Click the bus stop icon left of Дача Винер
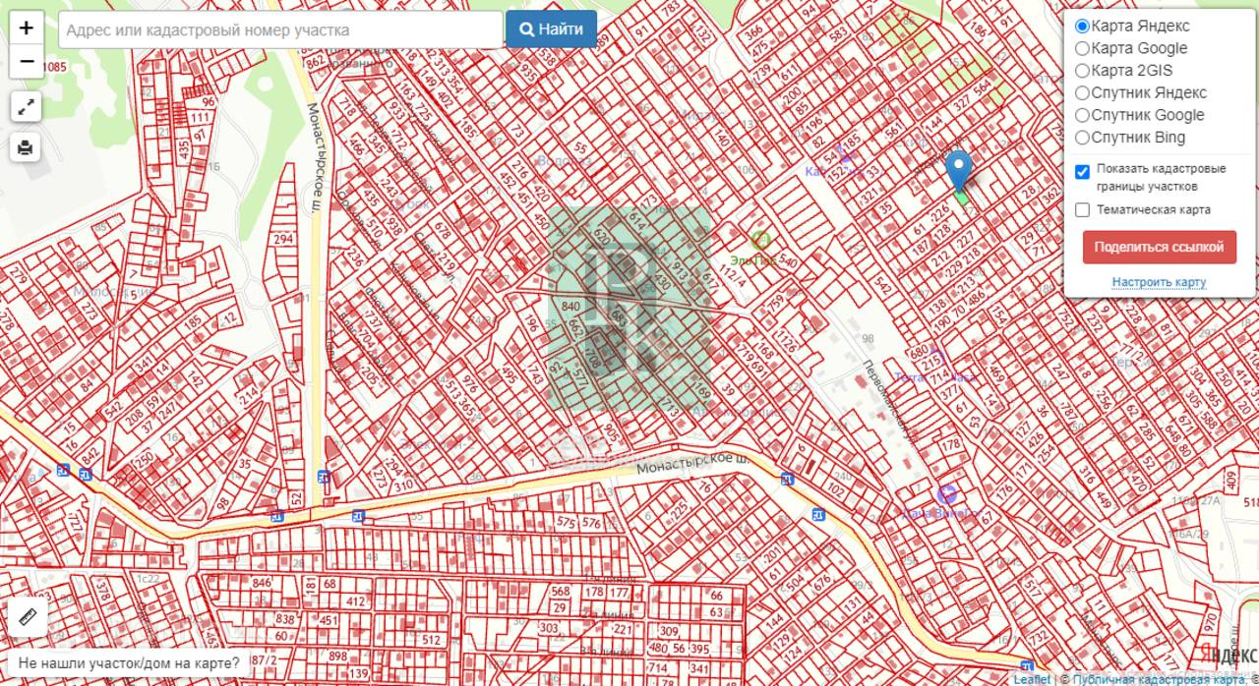This screenshot has width=1259, height=686. (818, 514)
